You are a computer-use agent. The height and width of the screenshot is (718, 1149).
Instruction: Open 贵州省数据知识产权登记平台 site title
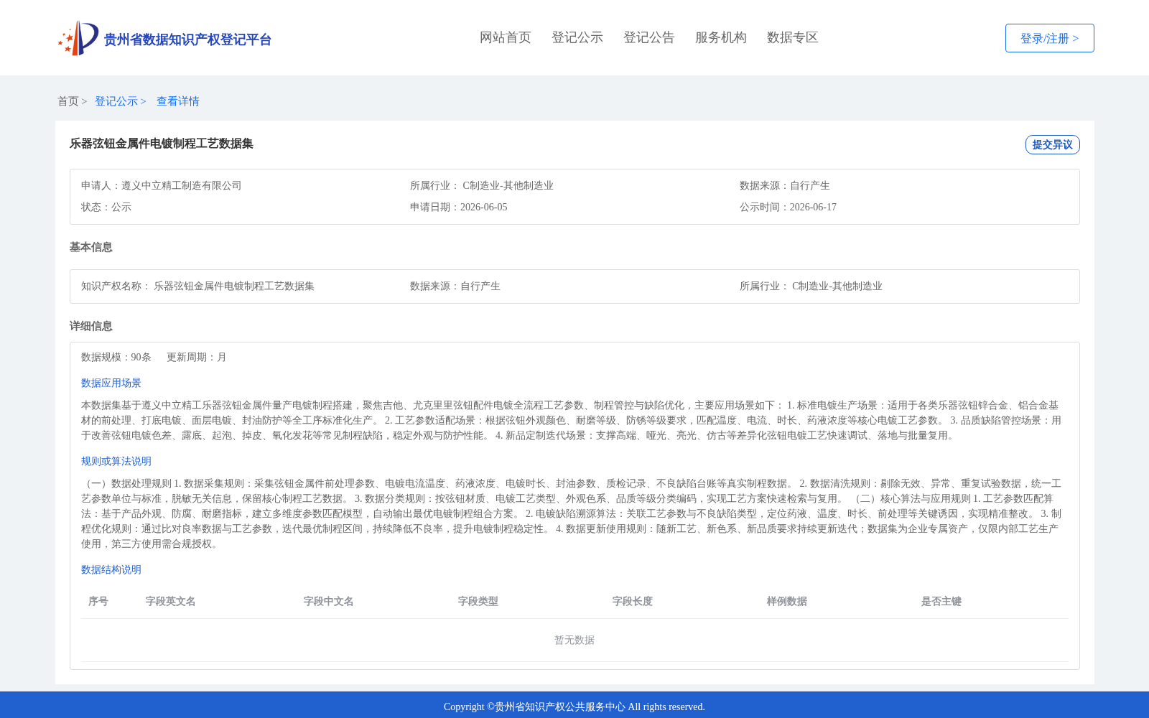point(187,39)
